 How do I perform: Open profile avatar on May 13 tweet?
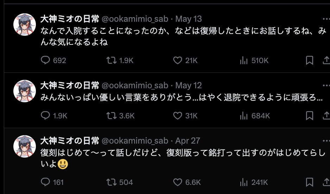[25, 25]
